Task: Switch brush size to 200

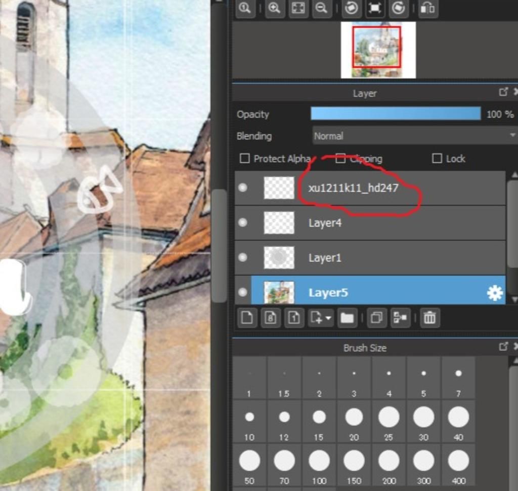Action: tap(389, 465)
